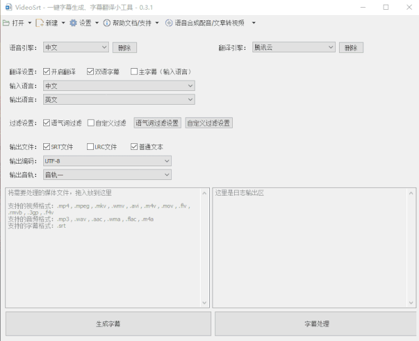419x341 pixels.
Task: Click the 过滤设置 label
Action: (23, 123)
